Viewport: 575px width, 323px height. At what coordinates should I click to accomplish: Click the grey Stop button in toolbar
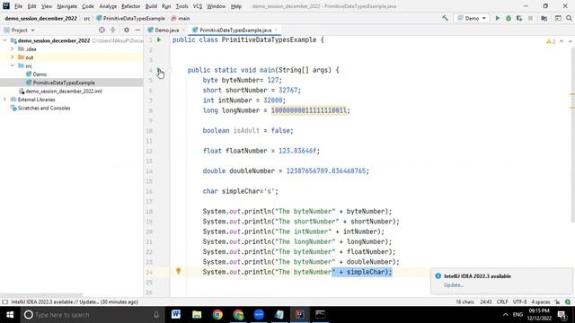(x=530, y=18)
